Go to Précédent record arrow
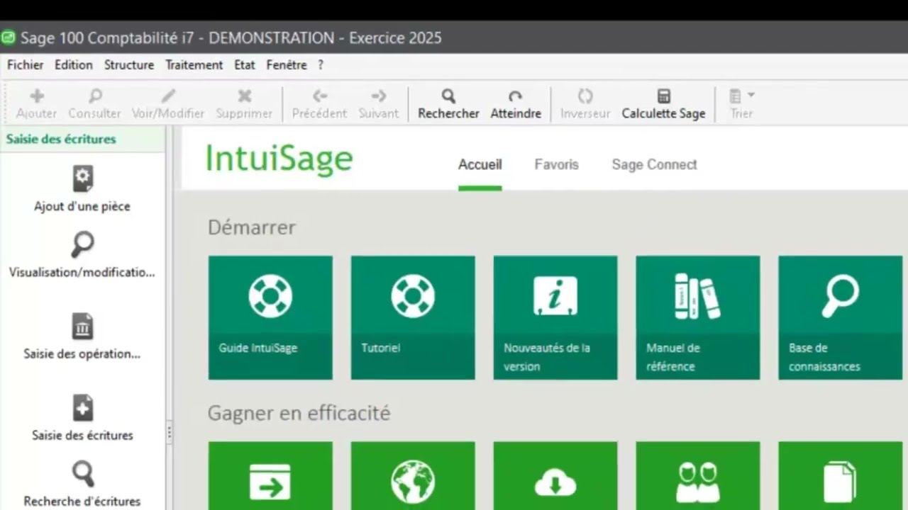Image resolution: width=908 pixels, height=510 pixels. point(320,96)
